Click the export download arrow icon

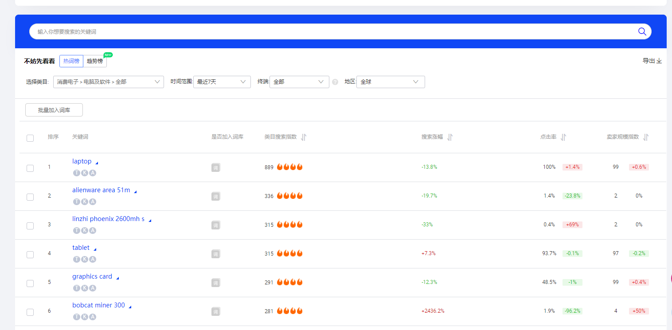659,61
